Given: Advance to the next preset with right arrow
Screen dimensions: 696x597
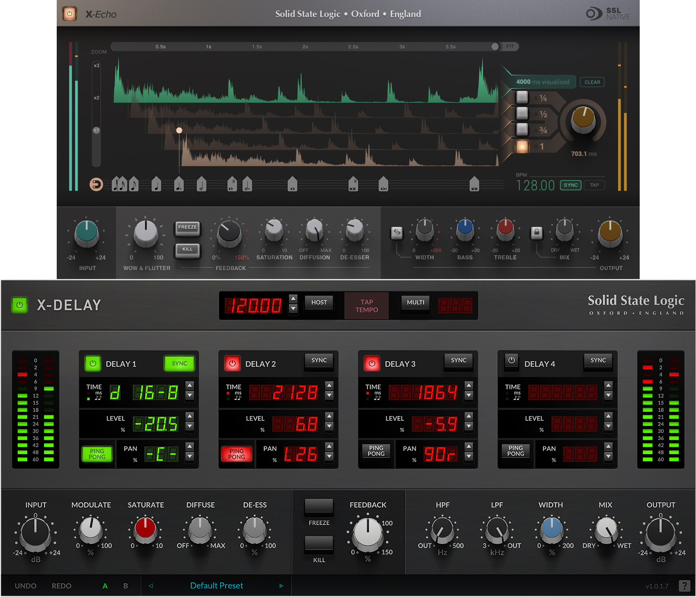Looking at the screenshot, I should coord(282,586).
